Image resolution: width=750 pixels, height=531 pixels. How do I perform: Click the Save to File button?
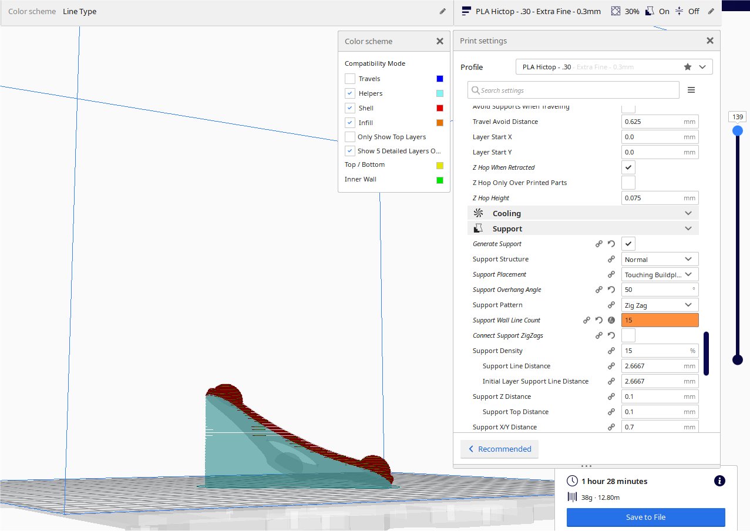click(x=645, y=517)
